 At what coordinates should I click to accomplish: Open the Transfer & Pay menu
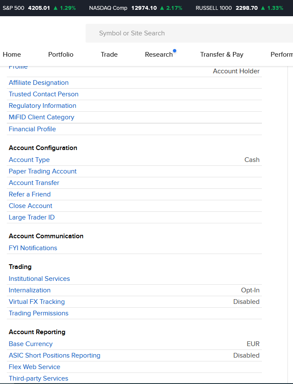coord(221,55)
